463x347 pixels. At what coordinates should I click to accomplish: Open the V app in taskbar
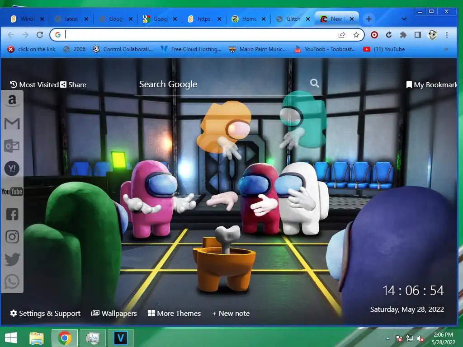(x=120, y=338)
